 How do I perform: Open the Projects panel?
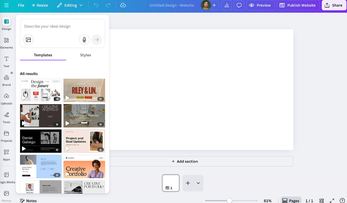7,136
